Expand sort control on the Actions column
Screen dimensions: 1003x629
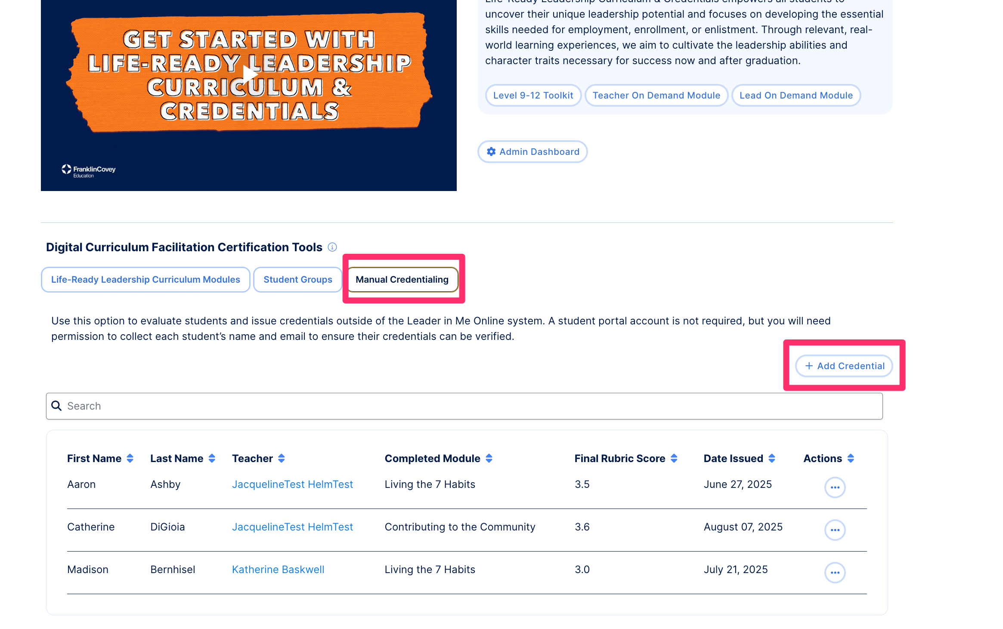click(x=850, y=458)
